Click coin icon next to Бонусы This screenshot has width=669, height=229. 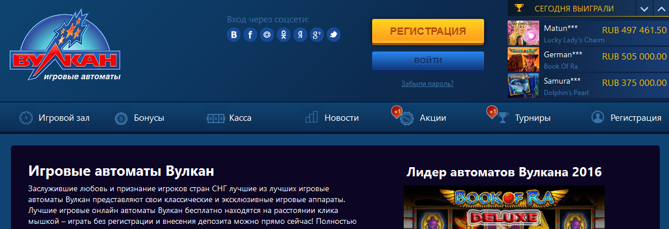[x=121, y=119]
